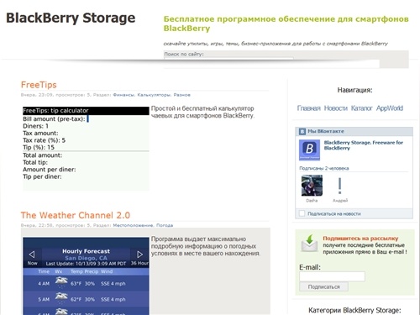This screenshot has width=420, height=315.
Task: Go to AppWorld in navigation
Action: click(x=390, y=108)
